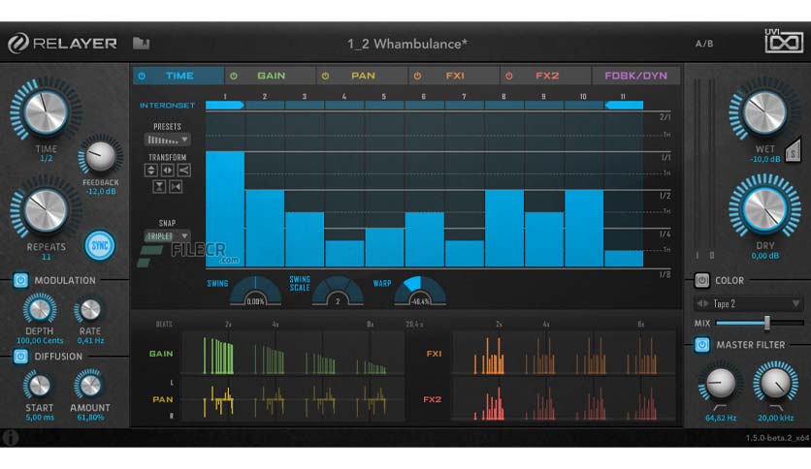Click the UVI logo icon
Image resolution: width=811 pixels, height=469 pixels.
tap(784, 41)
